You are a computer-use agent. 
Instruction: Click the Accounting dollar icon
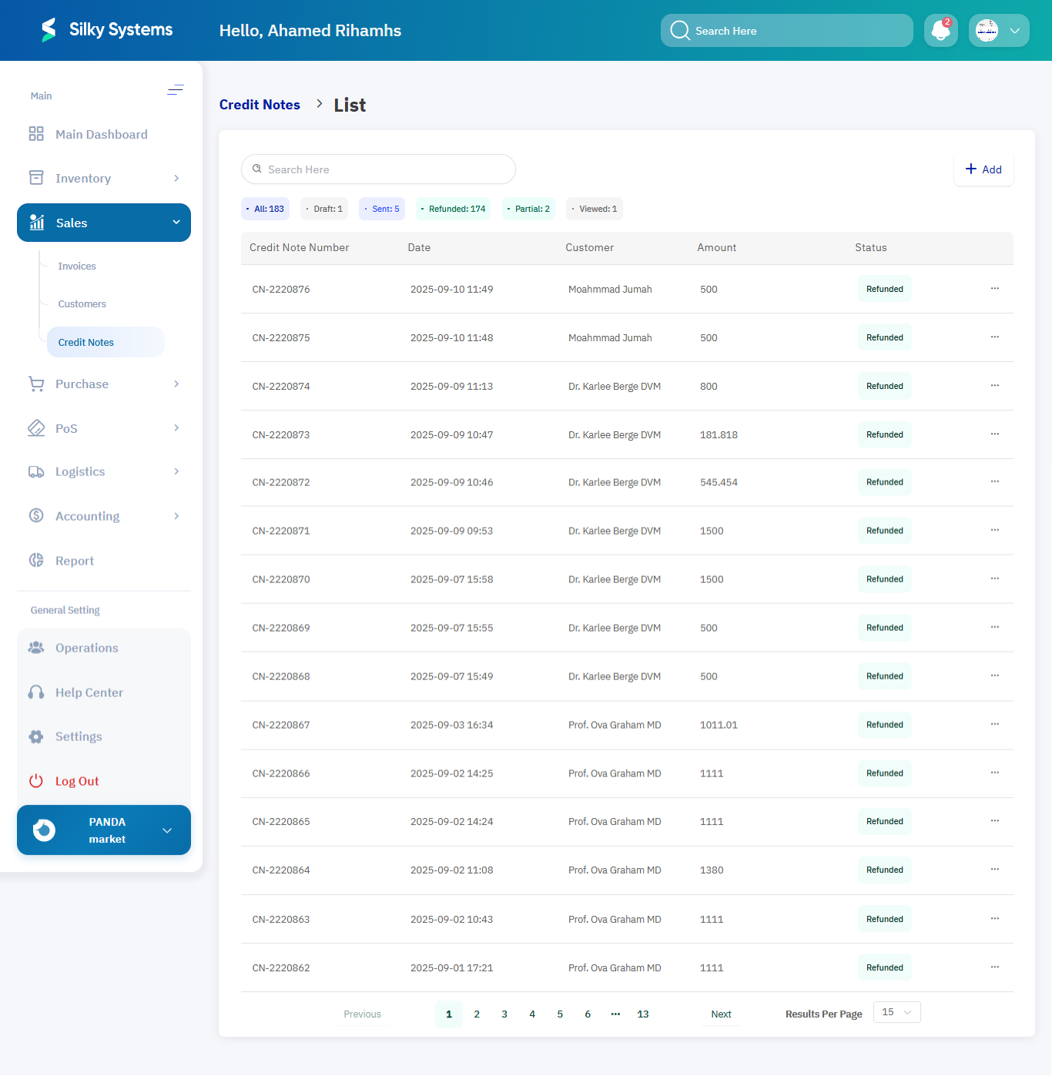(x=35, y=515)
